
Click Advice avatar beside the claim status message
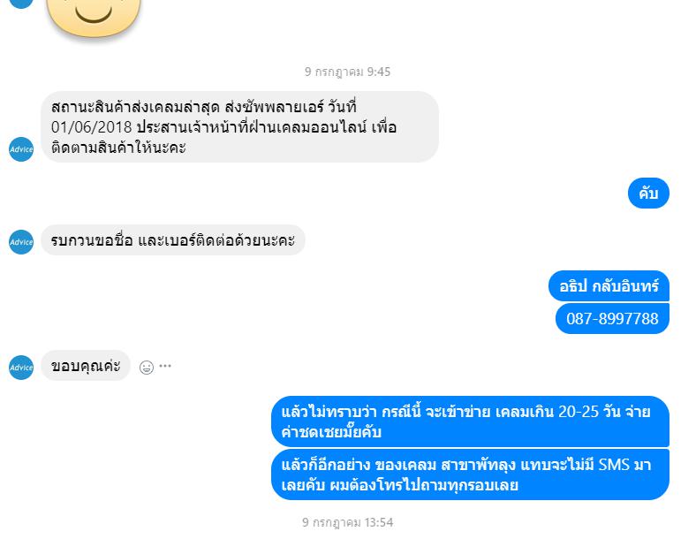(21, 149)
